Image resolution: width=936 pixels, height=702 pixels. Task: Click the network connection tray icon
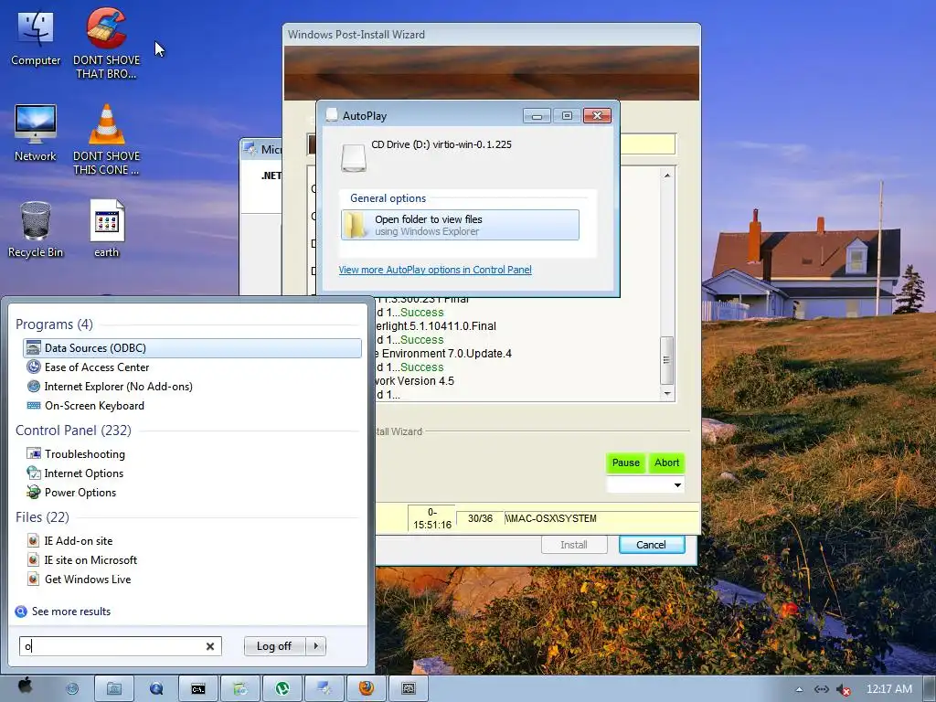click(x=822, y=689)
